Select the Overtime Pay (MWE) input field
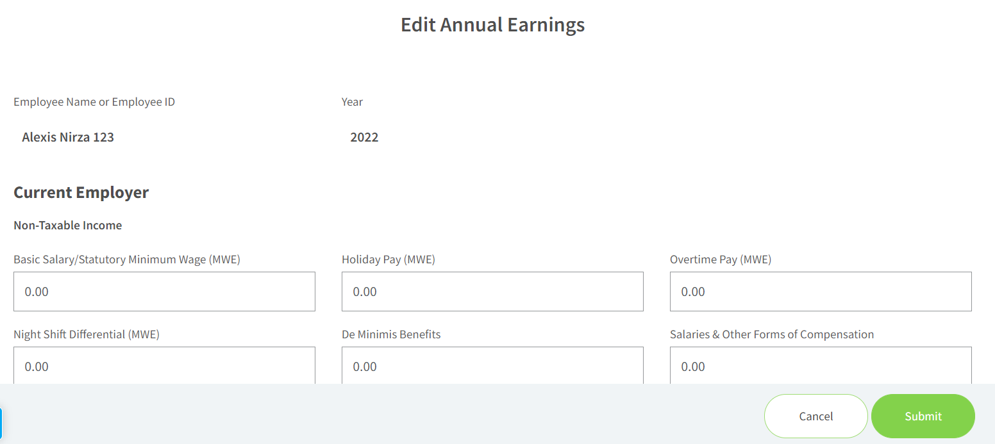The width and height of the screenshot is (995, 444). 821,292
